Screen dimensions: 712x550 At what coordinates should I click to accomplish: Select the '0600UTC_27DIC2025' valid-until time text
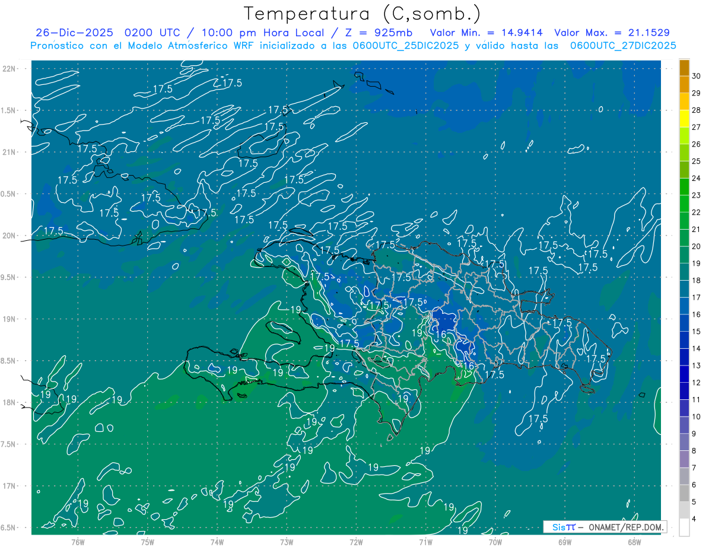[623, 46]
